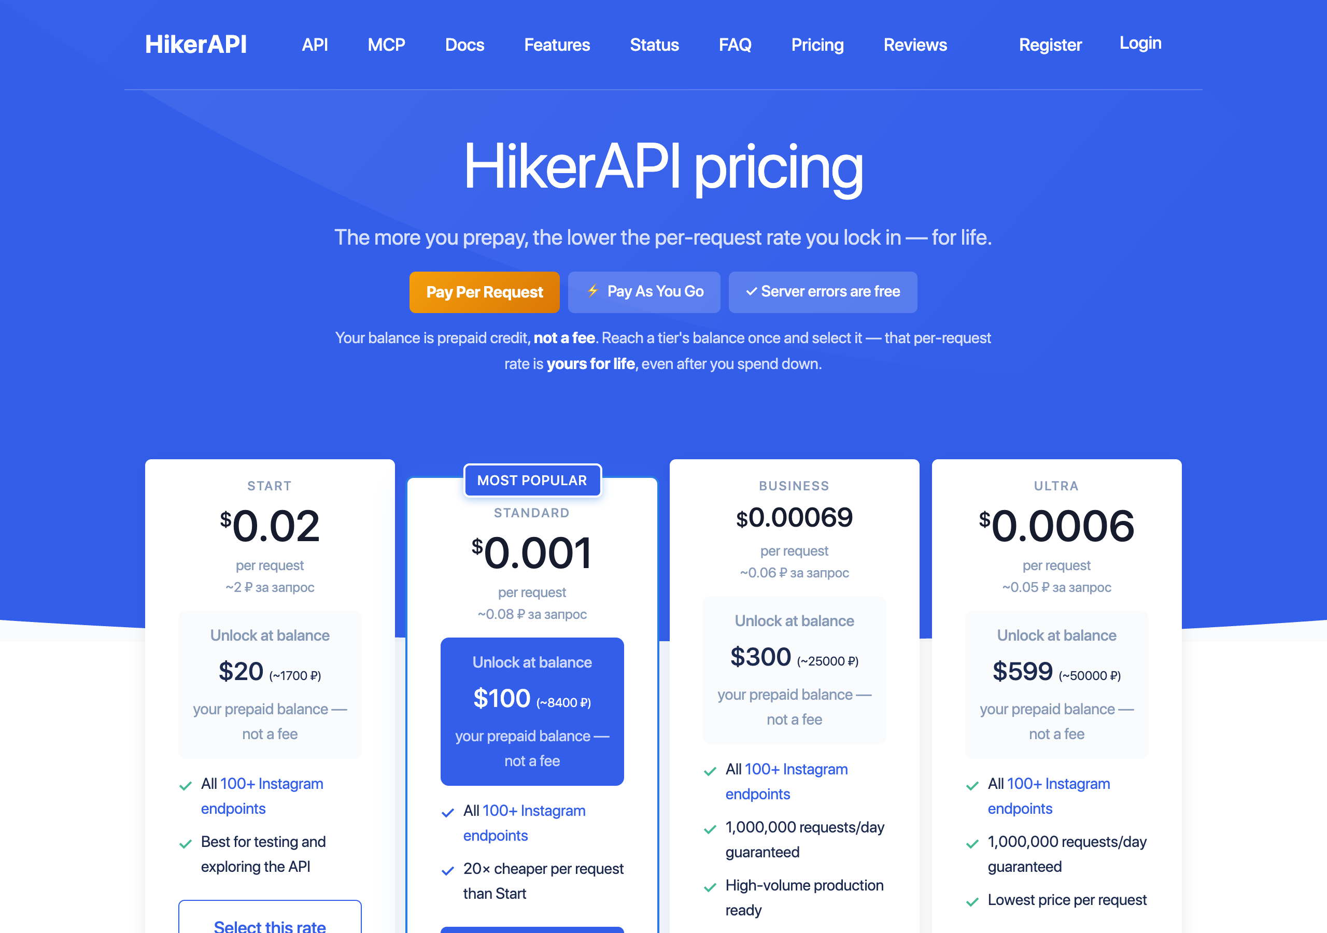The height and width of the screenshot is (933, 1327).
Task: Click the $300 unlock balance amount
Action: coord(760,657)
